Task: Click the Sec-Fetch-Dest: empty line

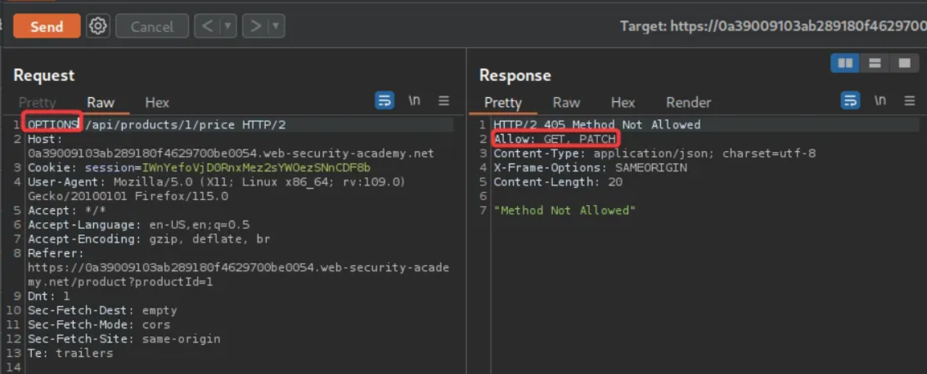Action: click(x=102, y=310)
